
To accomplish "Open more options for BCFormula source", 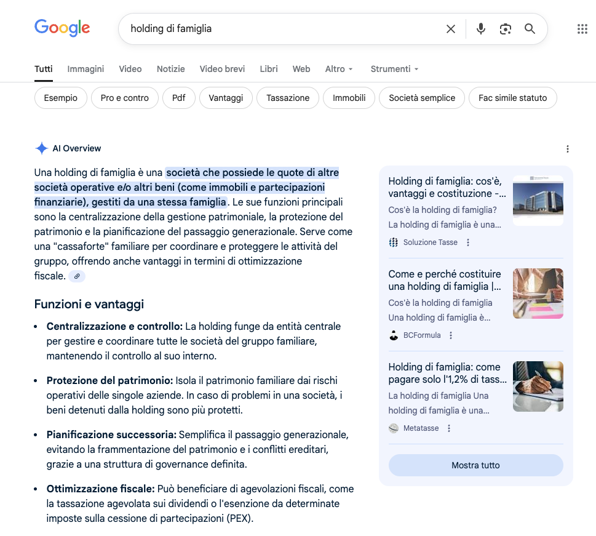I will tap(451, 335).
